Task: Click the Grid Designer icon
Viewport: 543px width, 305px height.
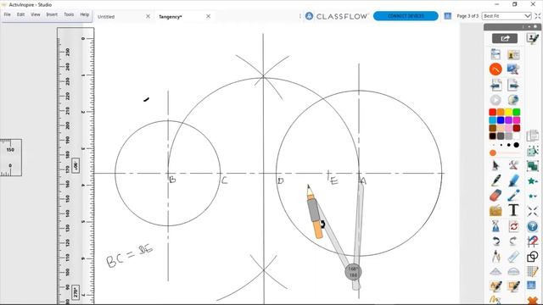Action: pyautogui.click(x=532, y=271)
